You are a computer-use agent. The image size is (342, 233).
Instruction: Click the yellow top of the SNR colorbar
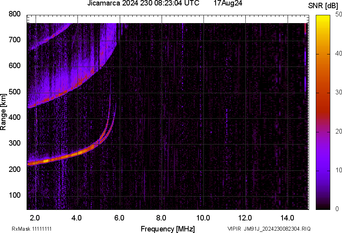tap(323, 18)
